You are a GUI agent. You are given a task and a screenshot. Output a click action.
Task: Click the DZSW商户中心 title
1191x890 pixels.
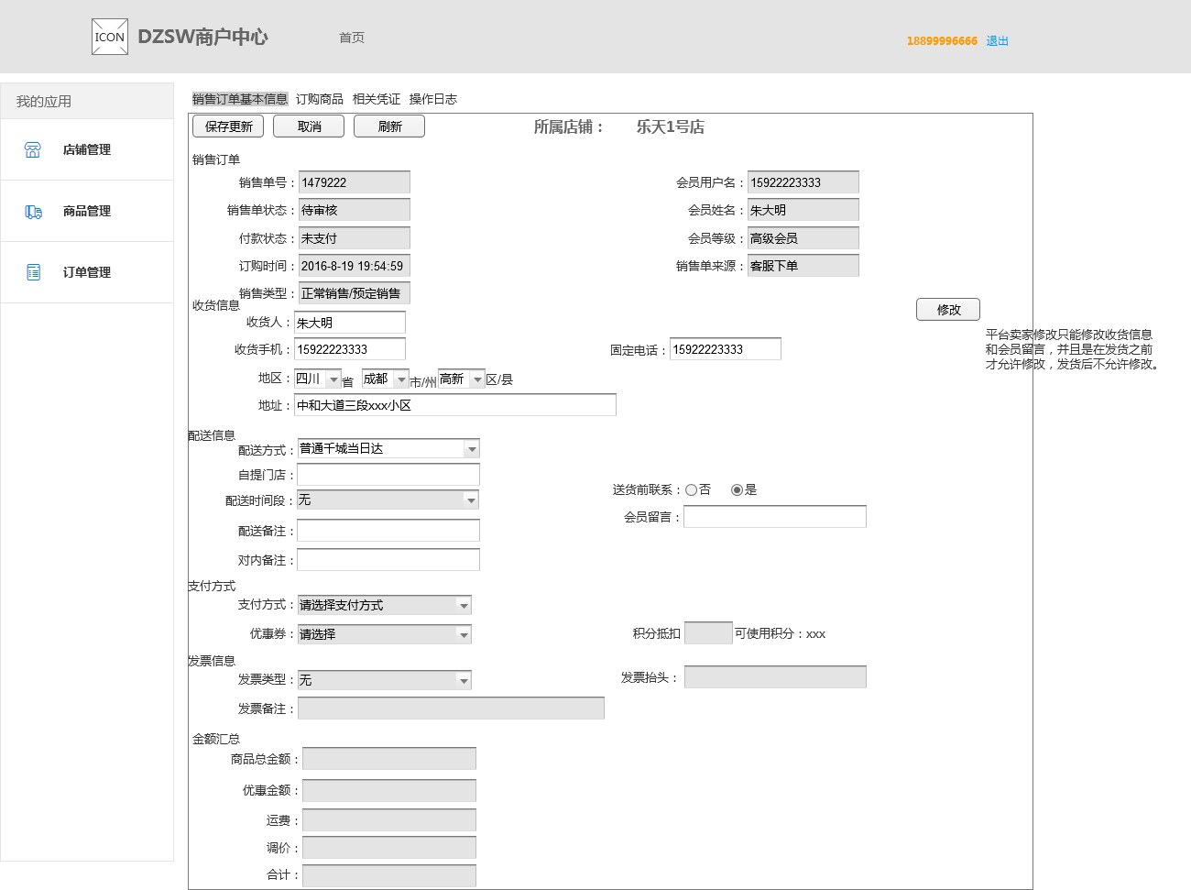click(202, 37)
